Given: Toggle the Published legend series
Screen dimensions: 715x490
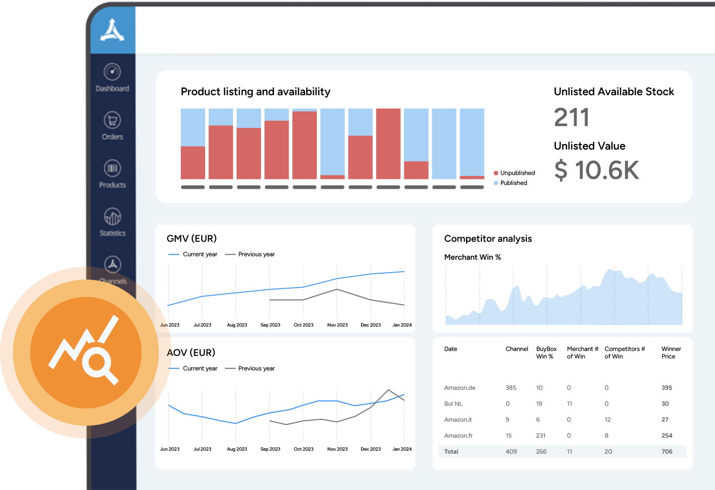Looking at the screenshot, I should click(513, 183).
